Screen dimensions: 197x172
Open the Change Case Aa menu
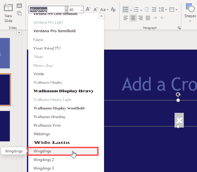pyautogui.click(x=104, y=10)
